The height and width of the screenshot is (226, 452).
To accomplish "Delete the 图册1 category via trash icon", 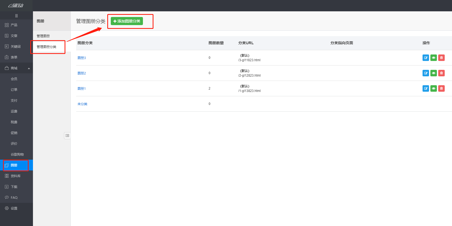I will tap(441, 88).
